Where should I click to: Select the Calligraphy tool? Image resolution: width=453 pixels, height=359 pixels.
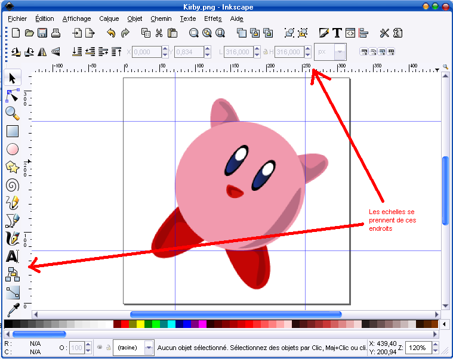pos(13,239)
